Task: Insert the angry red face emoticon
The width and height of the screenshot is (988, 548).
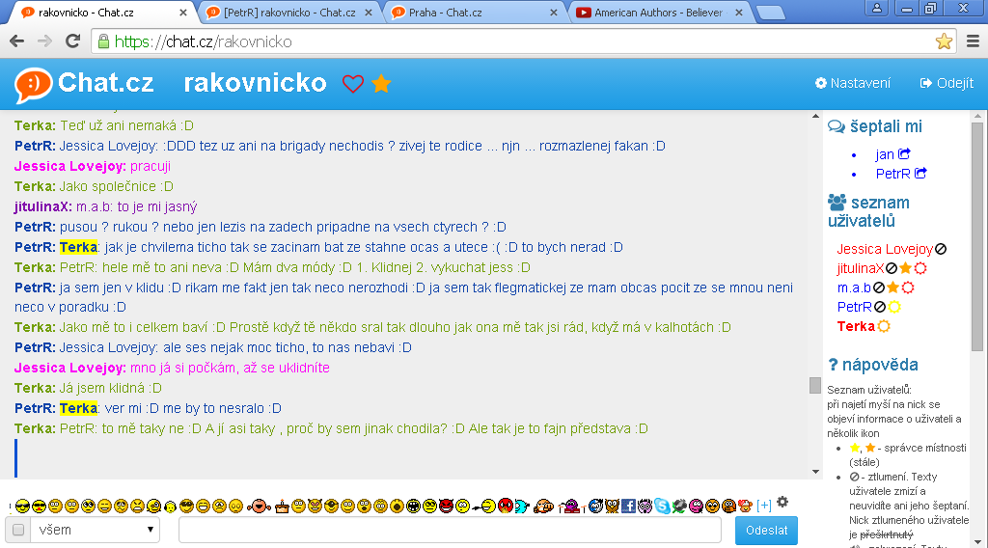Action: coord(506,506)
